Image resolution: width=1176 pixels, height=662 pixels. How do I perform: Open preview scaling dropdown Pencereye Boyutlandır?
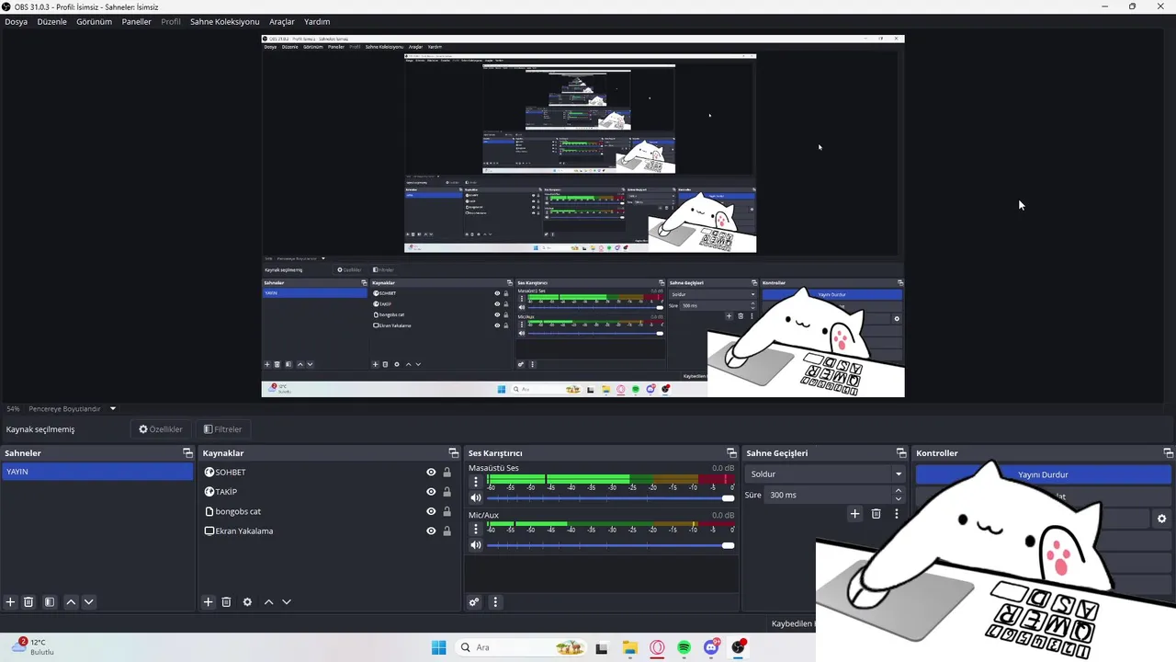(73, 408)
